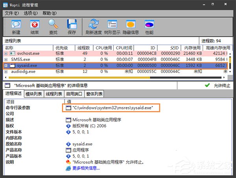Open the 文件(F) menu
Image resolution: width=236 pixels, height=178 pixels.
[11, 13]
